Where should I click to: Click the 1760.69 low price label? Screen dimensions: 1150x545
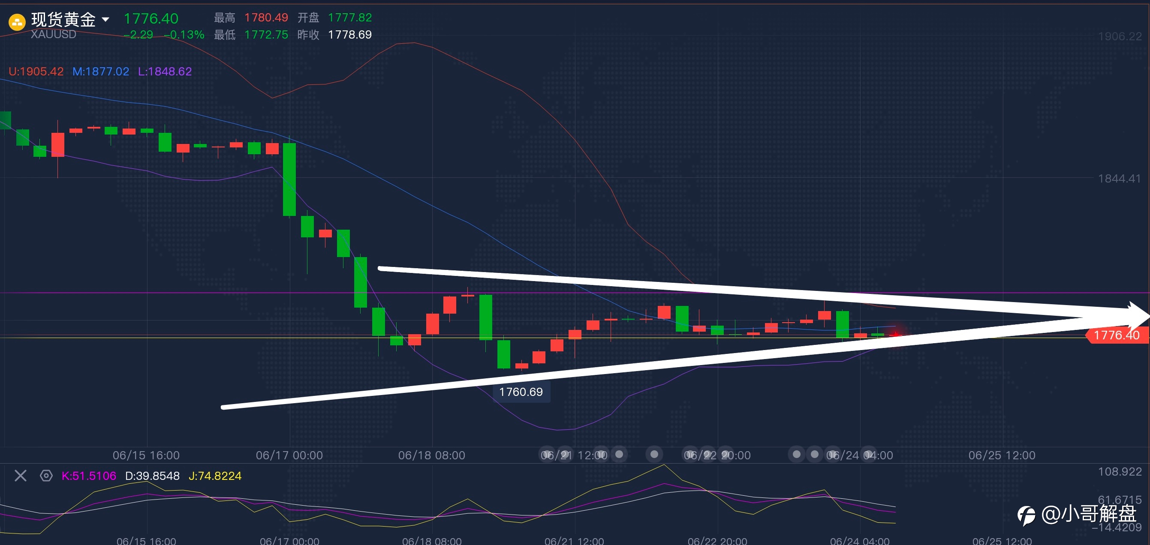[521, 392]
